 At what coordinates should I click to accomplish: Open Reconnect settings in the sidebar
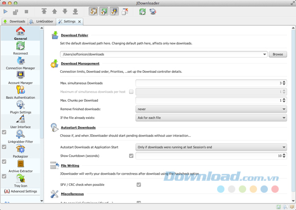click(x=20, y=48)
